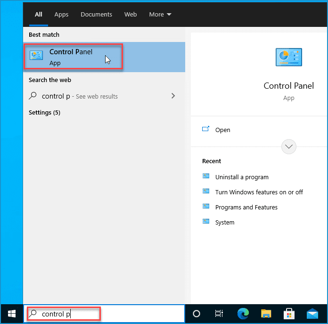Expand more actions with the round chevron button

(289, 147)
